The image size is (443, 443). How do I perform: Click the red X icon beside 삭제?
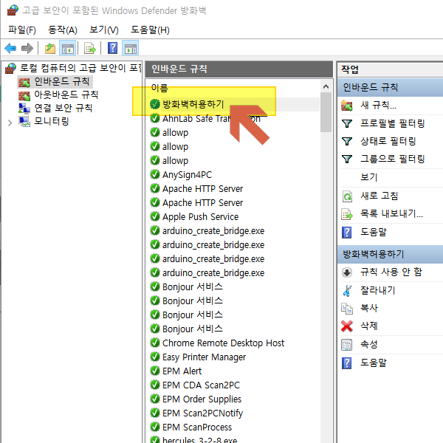click(x=347, y=326)
